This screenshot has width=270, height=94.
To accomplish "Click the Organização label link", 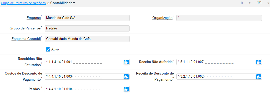I will pyautogui.click(x=162, y=18).
